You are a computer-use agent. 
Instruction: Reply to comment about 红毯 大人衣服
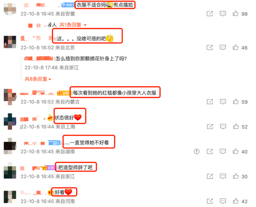click(223, 102)
